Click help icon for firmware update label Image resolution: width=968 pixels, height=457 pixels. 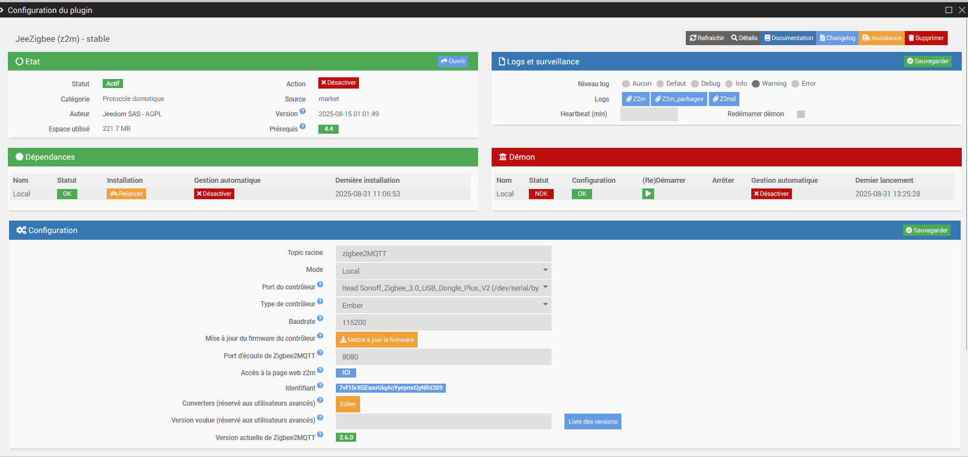[320, 336]
